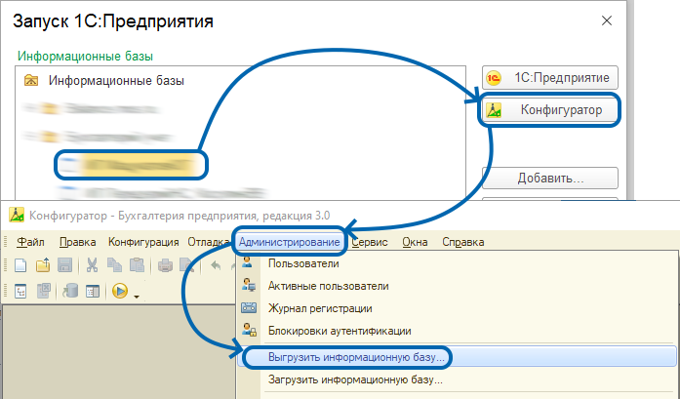This screenshot has height=399, width=680.
Task: Click the Undo arrow icon
Action: point(216,265)
